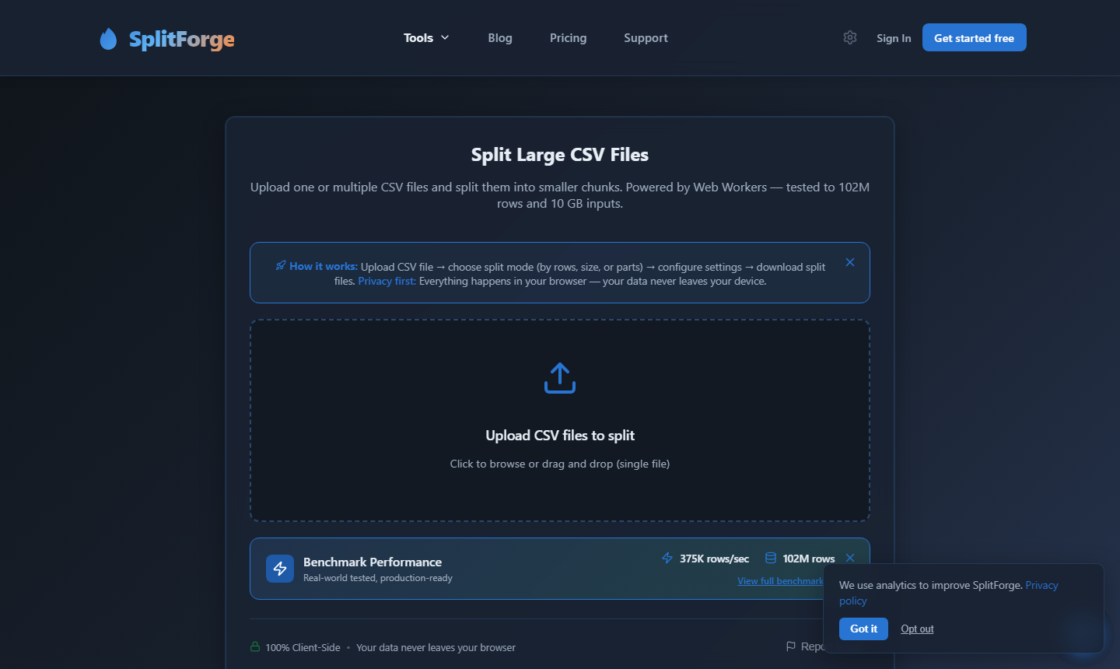The width and height of the screenshot is (1120, 669).
Task: Click the Get started free button
Action: pyautogui.click(x=975, y=37)
